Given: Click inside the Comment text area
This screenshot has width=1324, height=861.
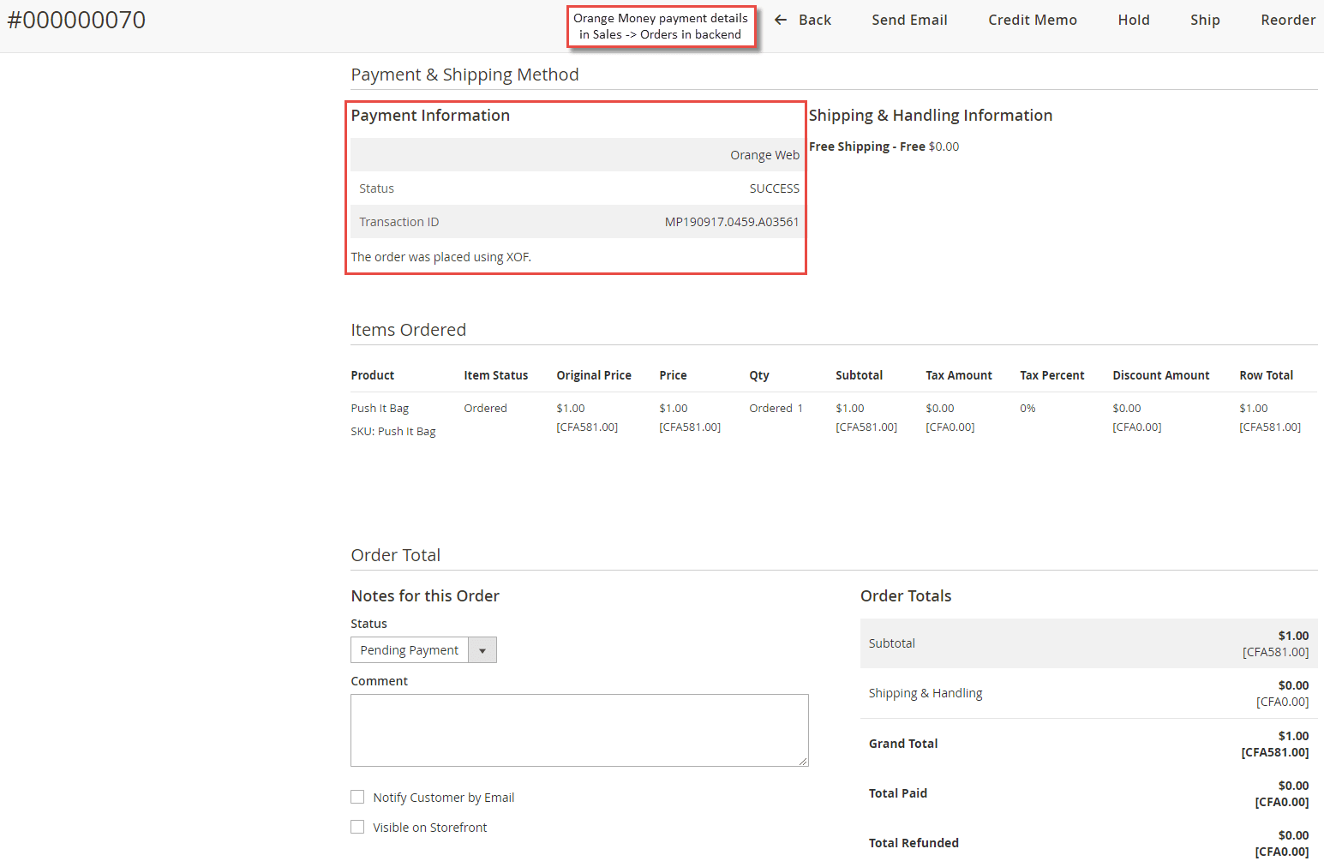Looking at the screenshot, I should 579,730.
